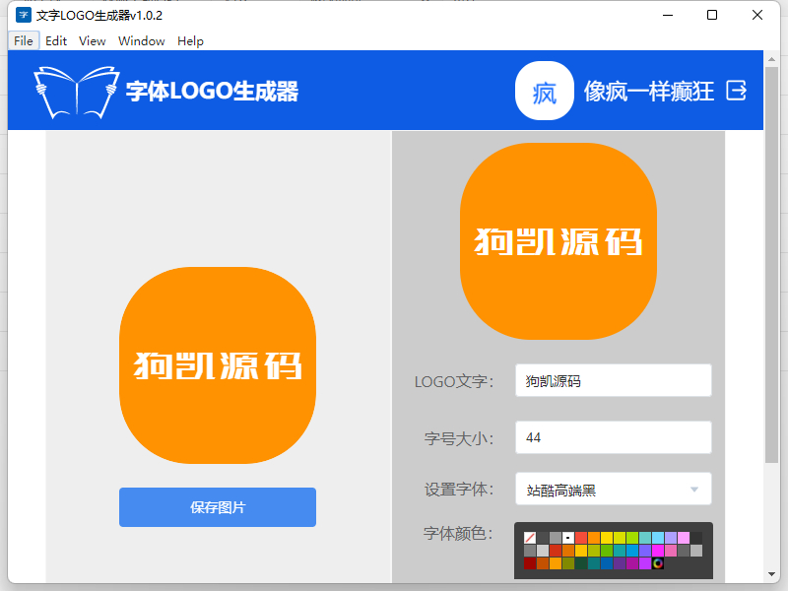This screenshot has width=788, height=591.
Task: Close the 文字LOGO生成器 window
Action: [x=756, y=15]
